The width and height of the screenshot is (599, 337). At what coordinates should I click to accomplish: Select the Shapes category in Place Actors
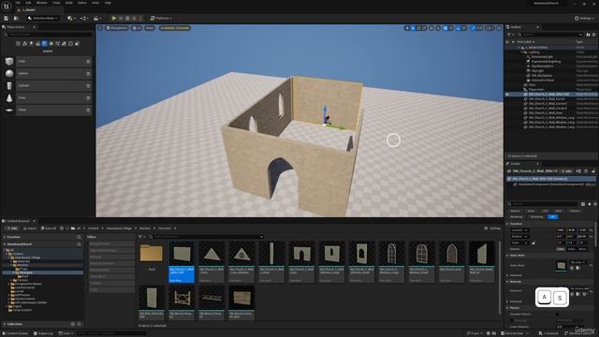[x=44, y=44]
